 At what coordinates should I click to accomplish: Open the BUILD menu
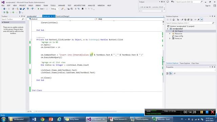[x=31, y=5]
